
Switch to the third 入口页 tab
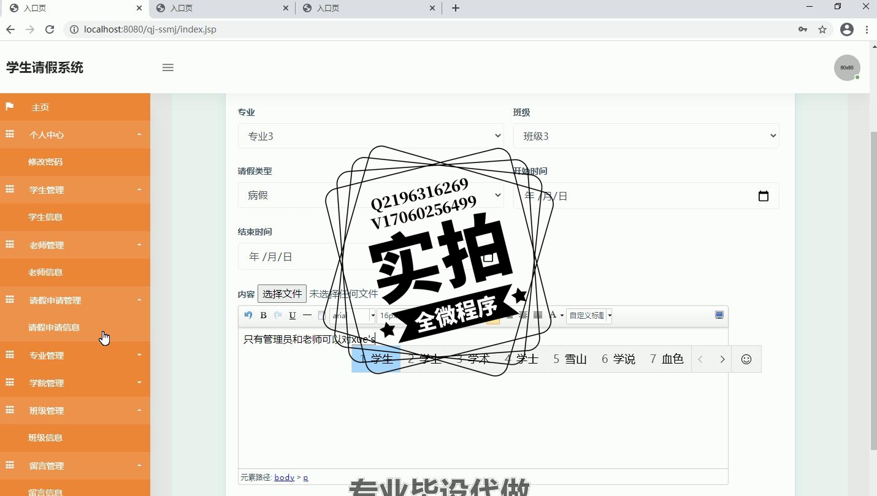point(369,8)
